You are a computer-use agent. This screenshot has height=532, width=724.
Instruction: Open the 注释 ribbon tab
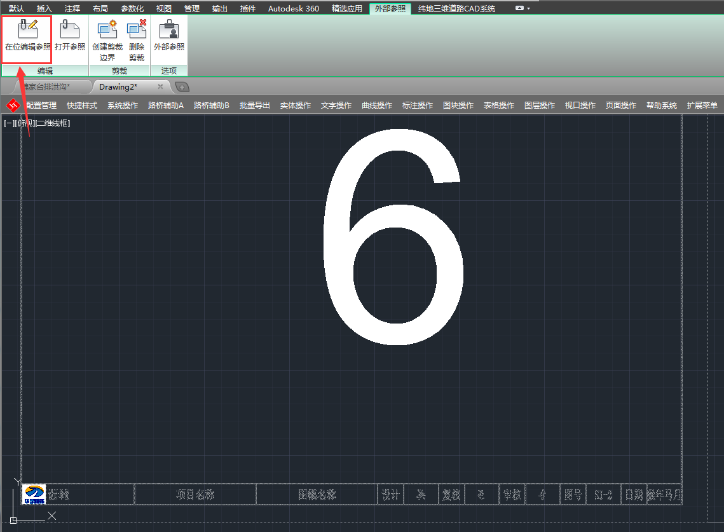72,8
